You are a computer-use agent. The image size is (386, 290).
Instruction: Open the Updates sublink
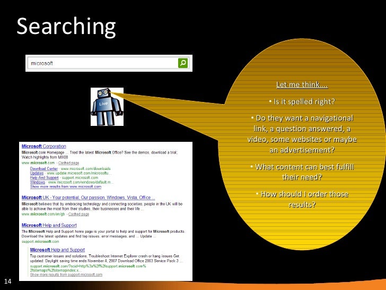[x=37, y=173]
